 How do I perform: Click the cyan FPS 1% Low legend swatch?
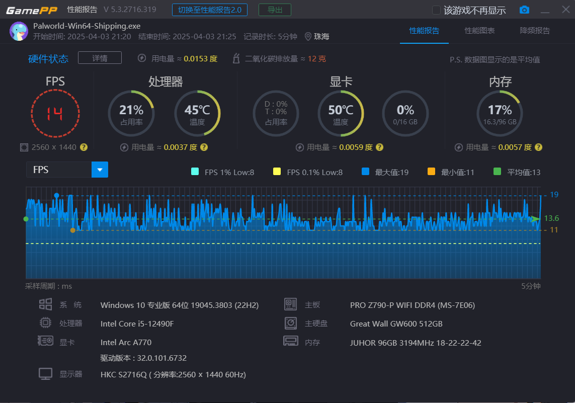pos(195,171)
